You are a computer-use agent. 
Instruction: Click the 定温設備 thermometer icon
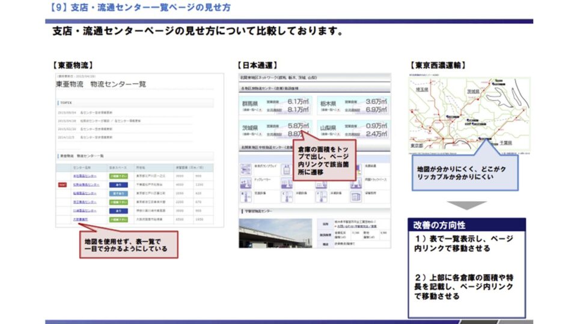tap(246, 197)
